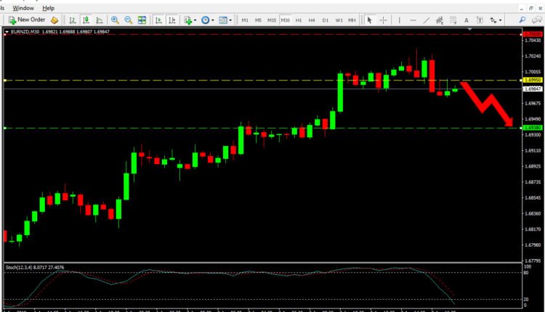Select the cursor arrow tool
Image resolution: width=545 pixels, height=312 pixels.
(369, 20)
